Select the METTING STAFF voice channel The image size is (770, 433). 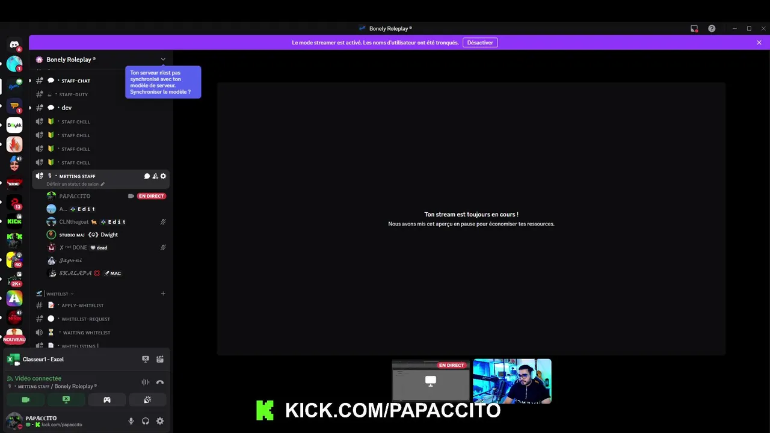[x=77, y=176]
